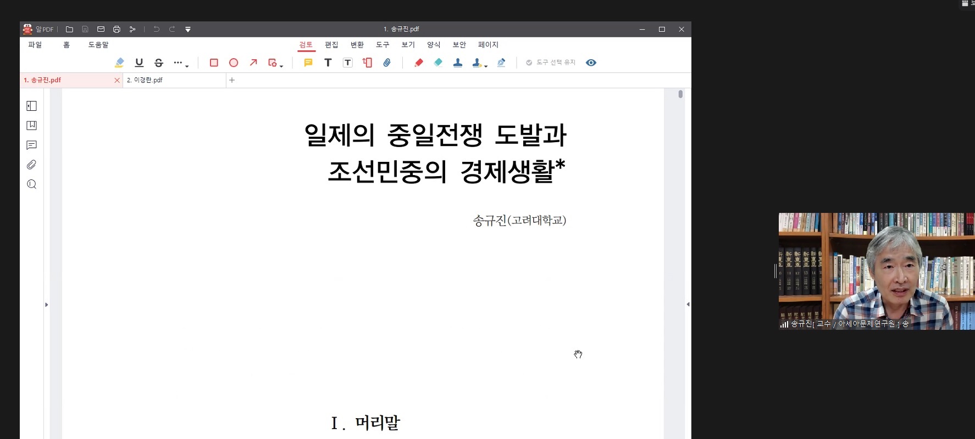This screenshot has width=975, height=439.
Task: Expand the more shapes dropdown arrow
Action: [281, 66]
